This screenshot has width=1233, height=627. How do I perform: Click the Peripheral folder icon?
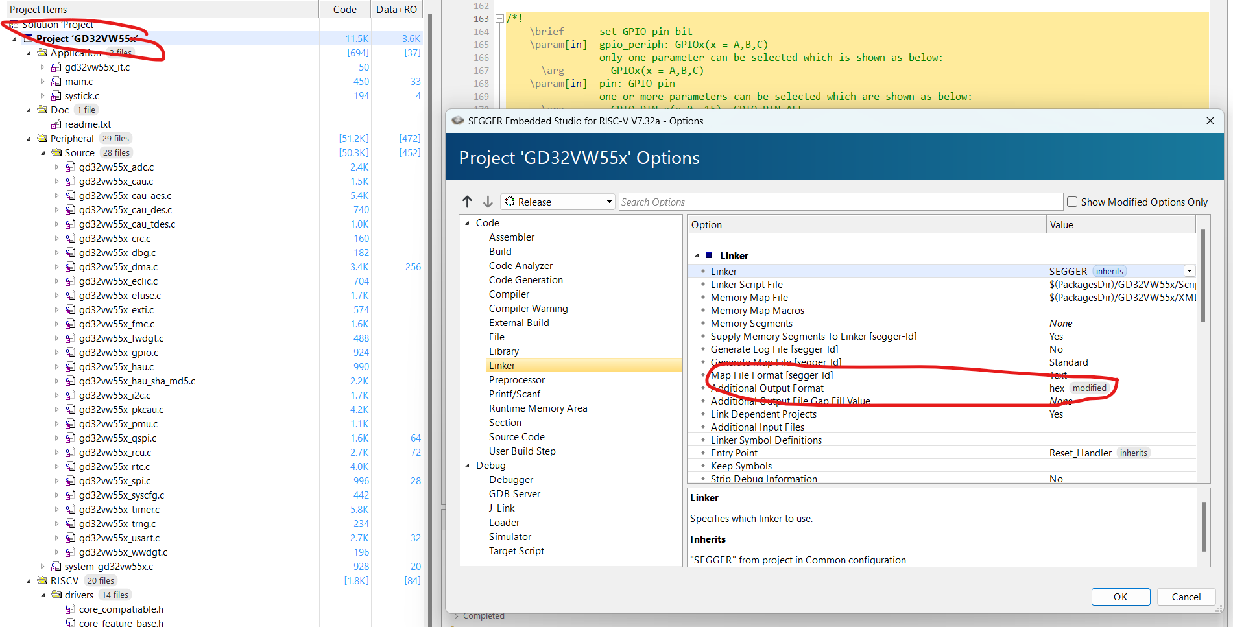(x=43, y=139)
